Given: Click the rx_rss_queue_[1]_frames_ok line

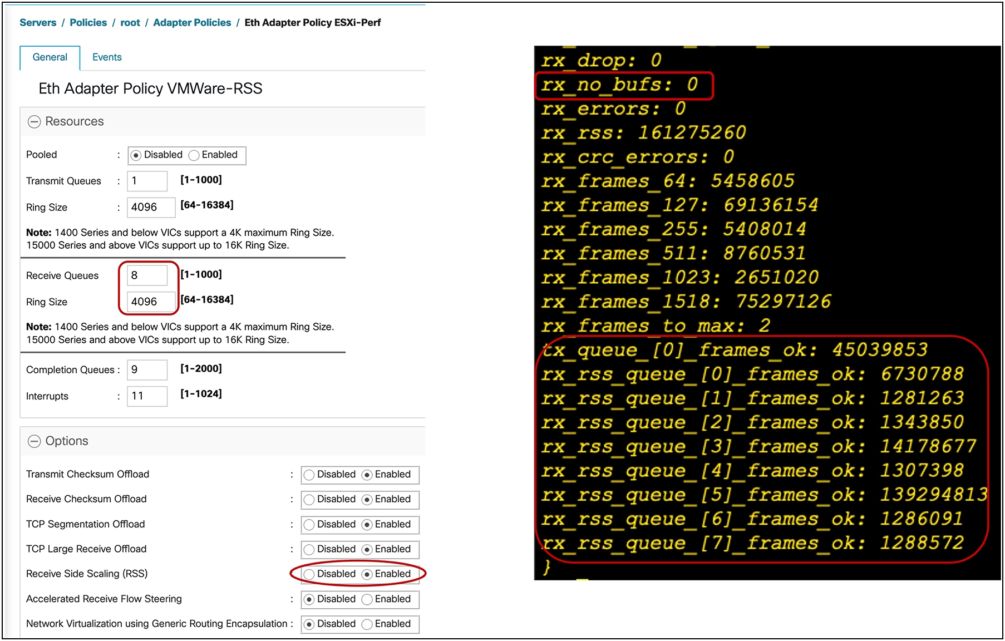Looking at the screenshot, I should 752,398.
